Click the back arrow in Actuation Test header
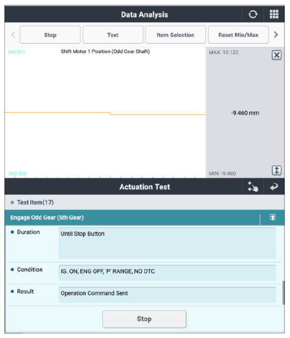 coord(274,187)
